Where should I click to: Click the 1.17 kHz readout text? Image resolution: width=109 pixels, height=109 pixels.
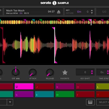[x=16, y=78]
